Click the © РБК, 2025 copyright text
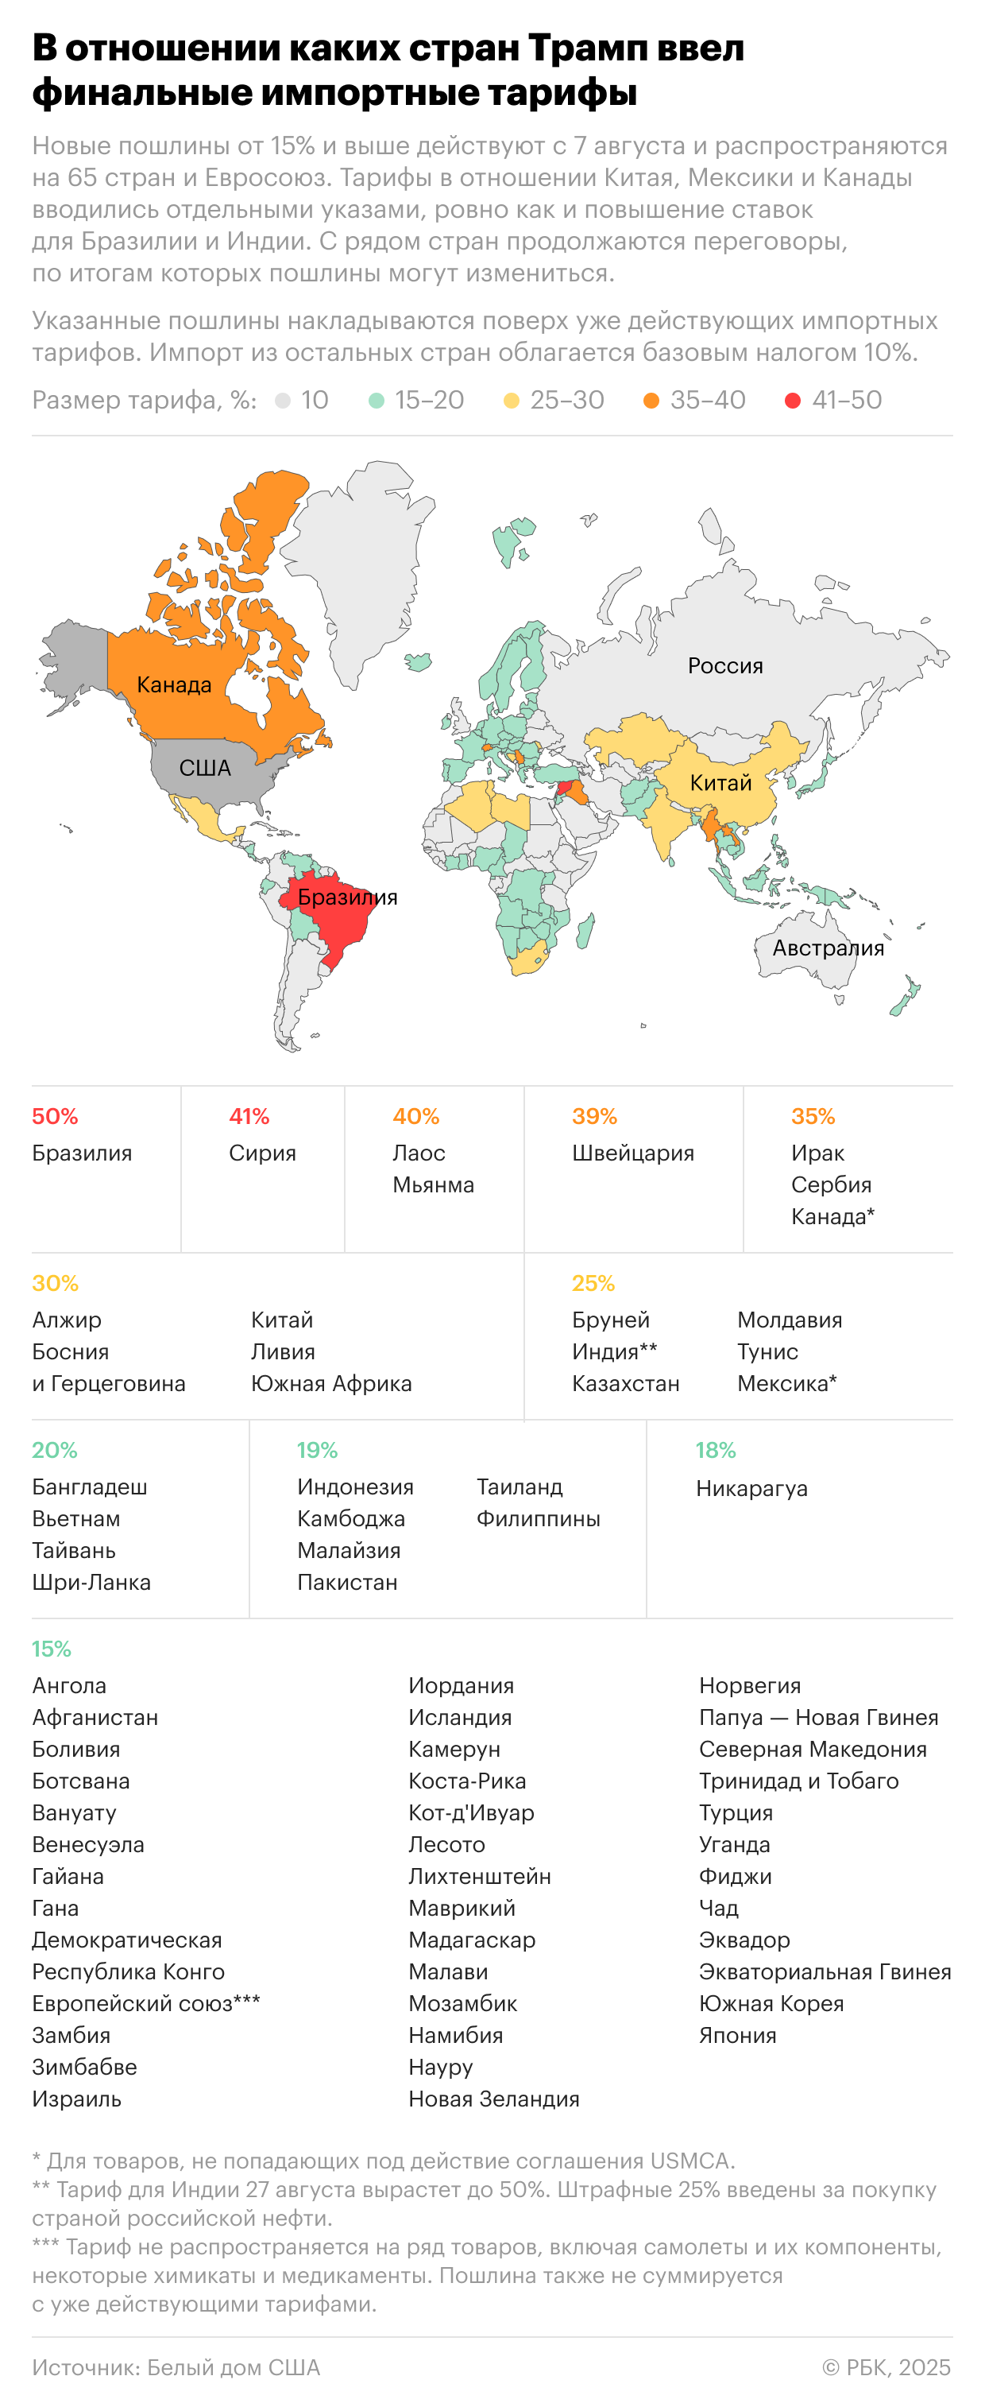The image size is (985, 2407). 886,2366
